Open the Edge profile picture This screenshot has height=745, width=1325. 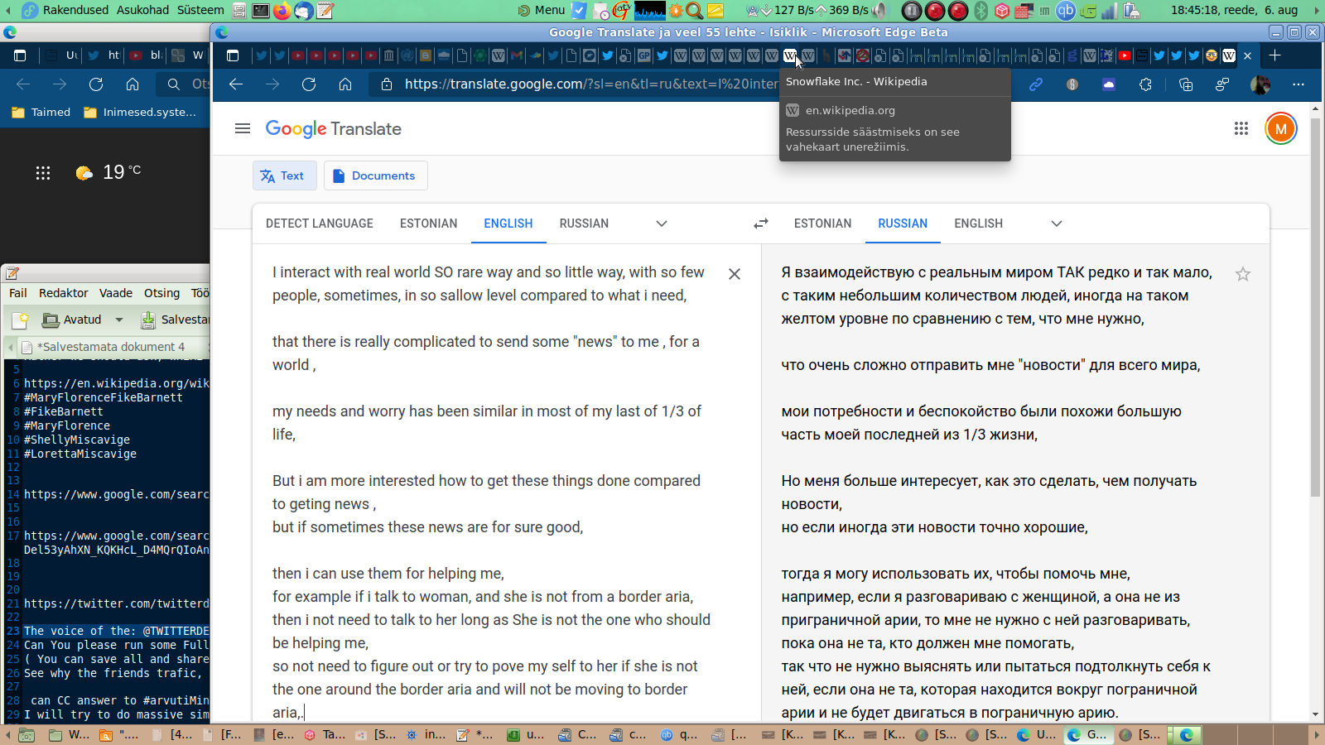1260,84
